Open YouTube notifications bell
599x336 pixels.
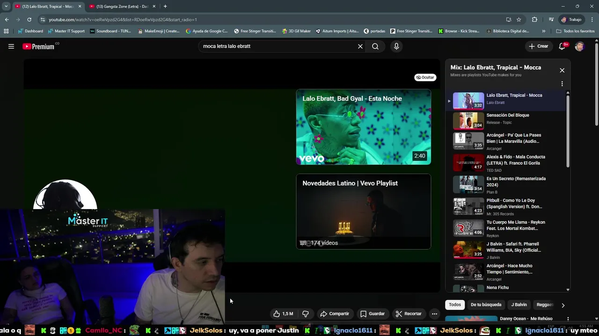[562, 46]
